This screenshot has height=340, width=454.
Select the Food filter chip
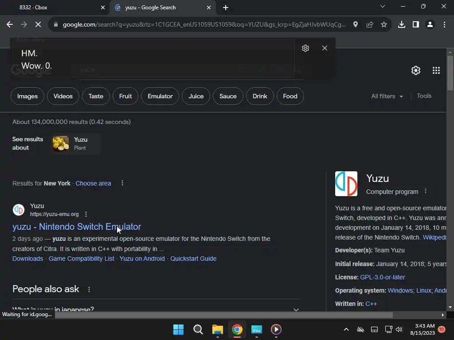(290, 96)
